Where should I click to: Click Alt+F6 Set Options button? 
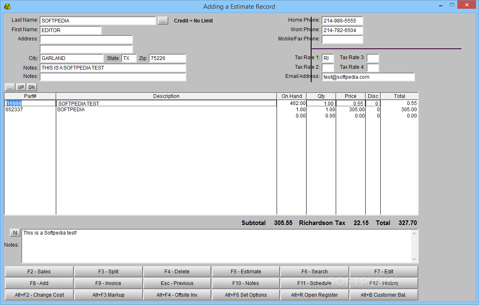coord(246,295)
